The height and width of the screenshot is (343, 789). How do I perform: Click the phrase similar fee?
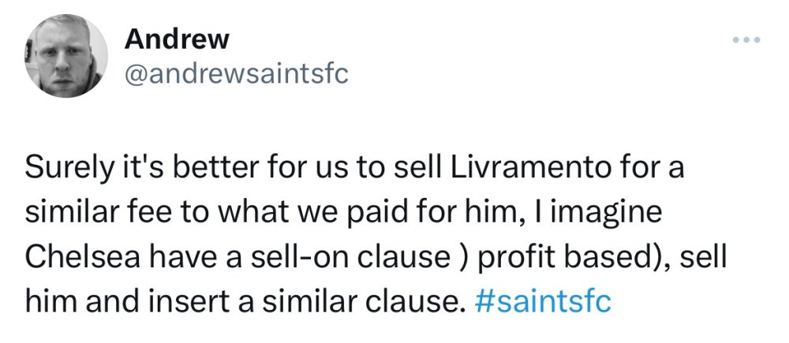coord(104,211)
